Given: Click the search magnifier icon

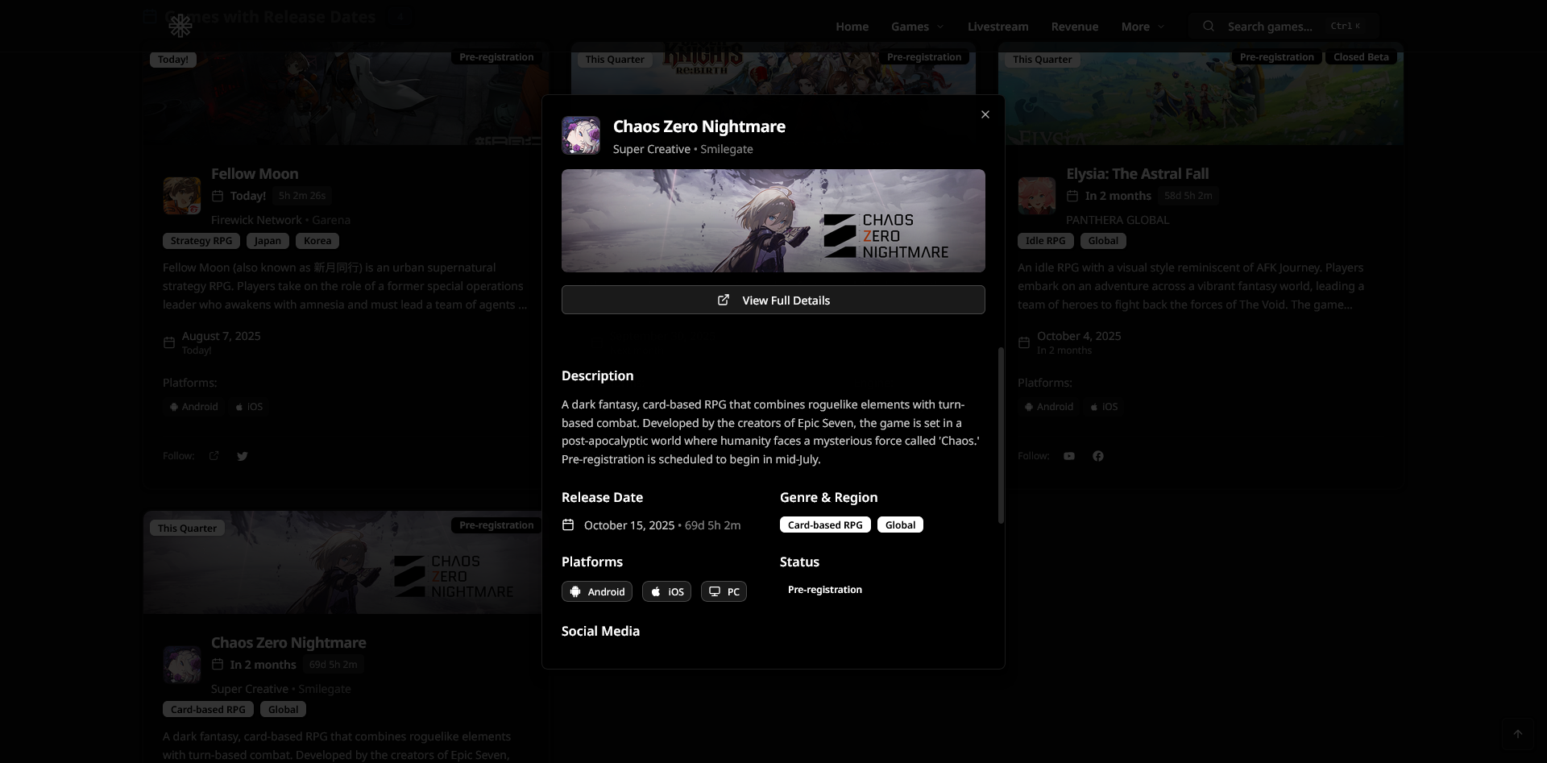Looking at the screenshot, I should tap(1208, 26).
